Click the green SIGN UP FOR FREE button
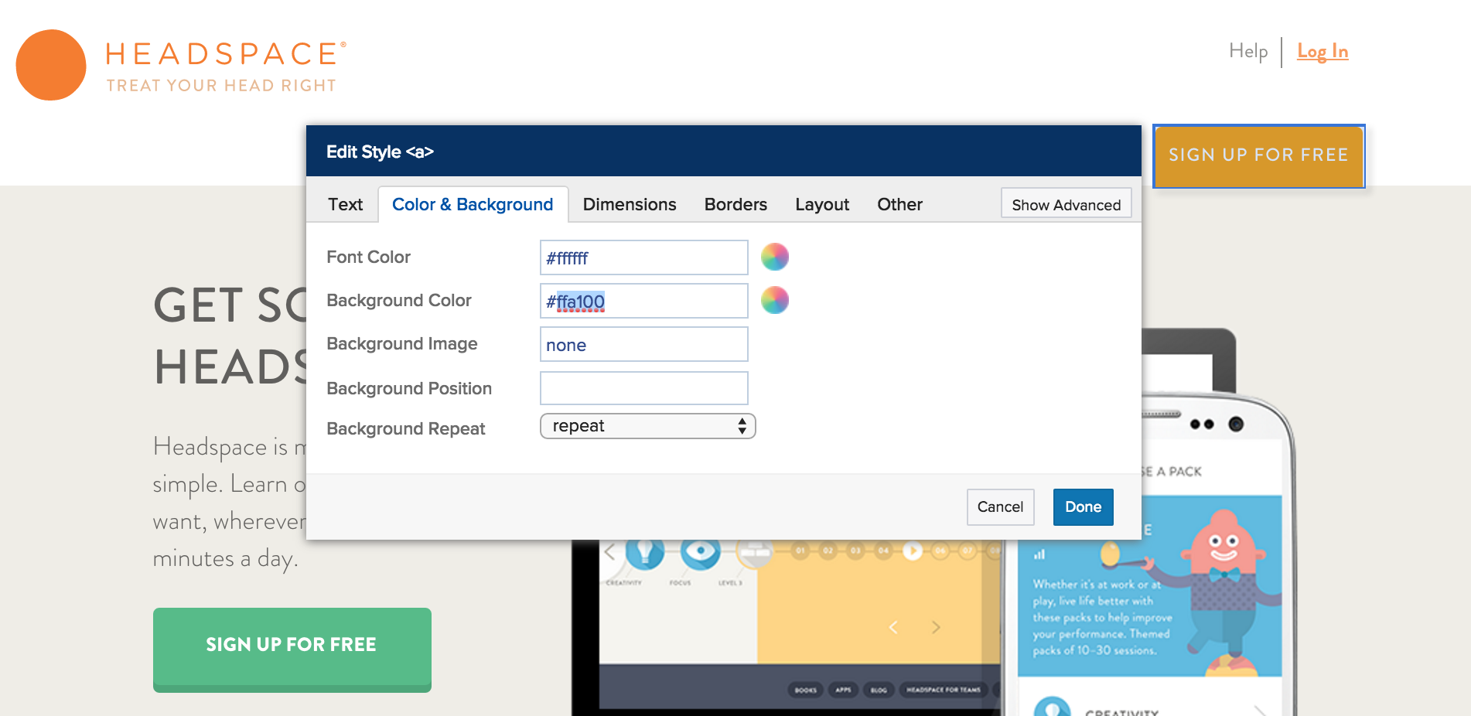Image resolution: width=1471 pixels, height=716 pixels. click(x=292, y=650)
